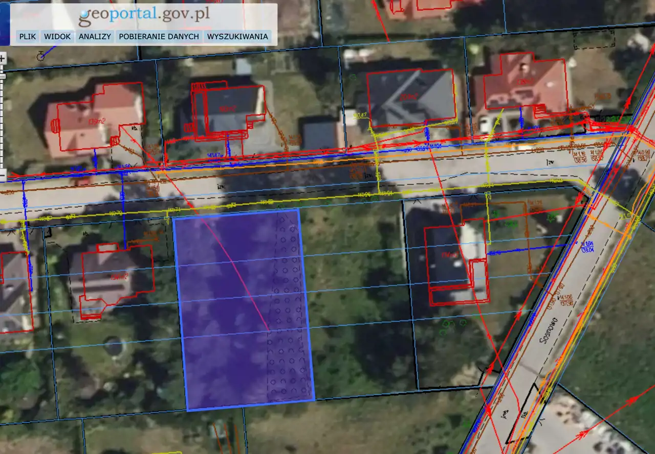Screen dimensions: 655x454
Task: Zoom in with the plus button
Action: tap(2, 58)
